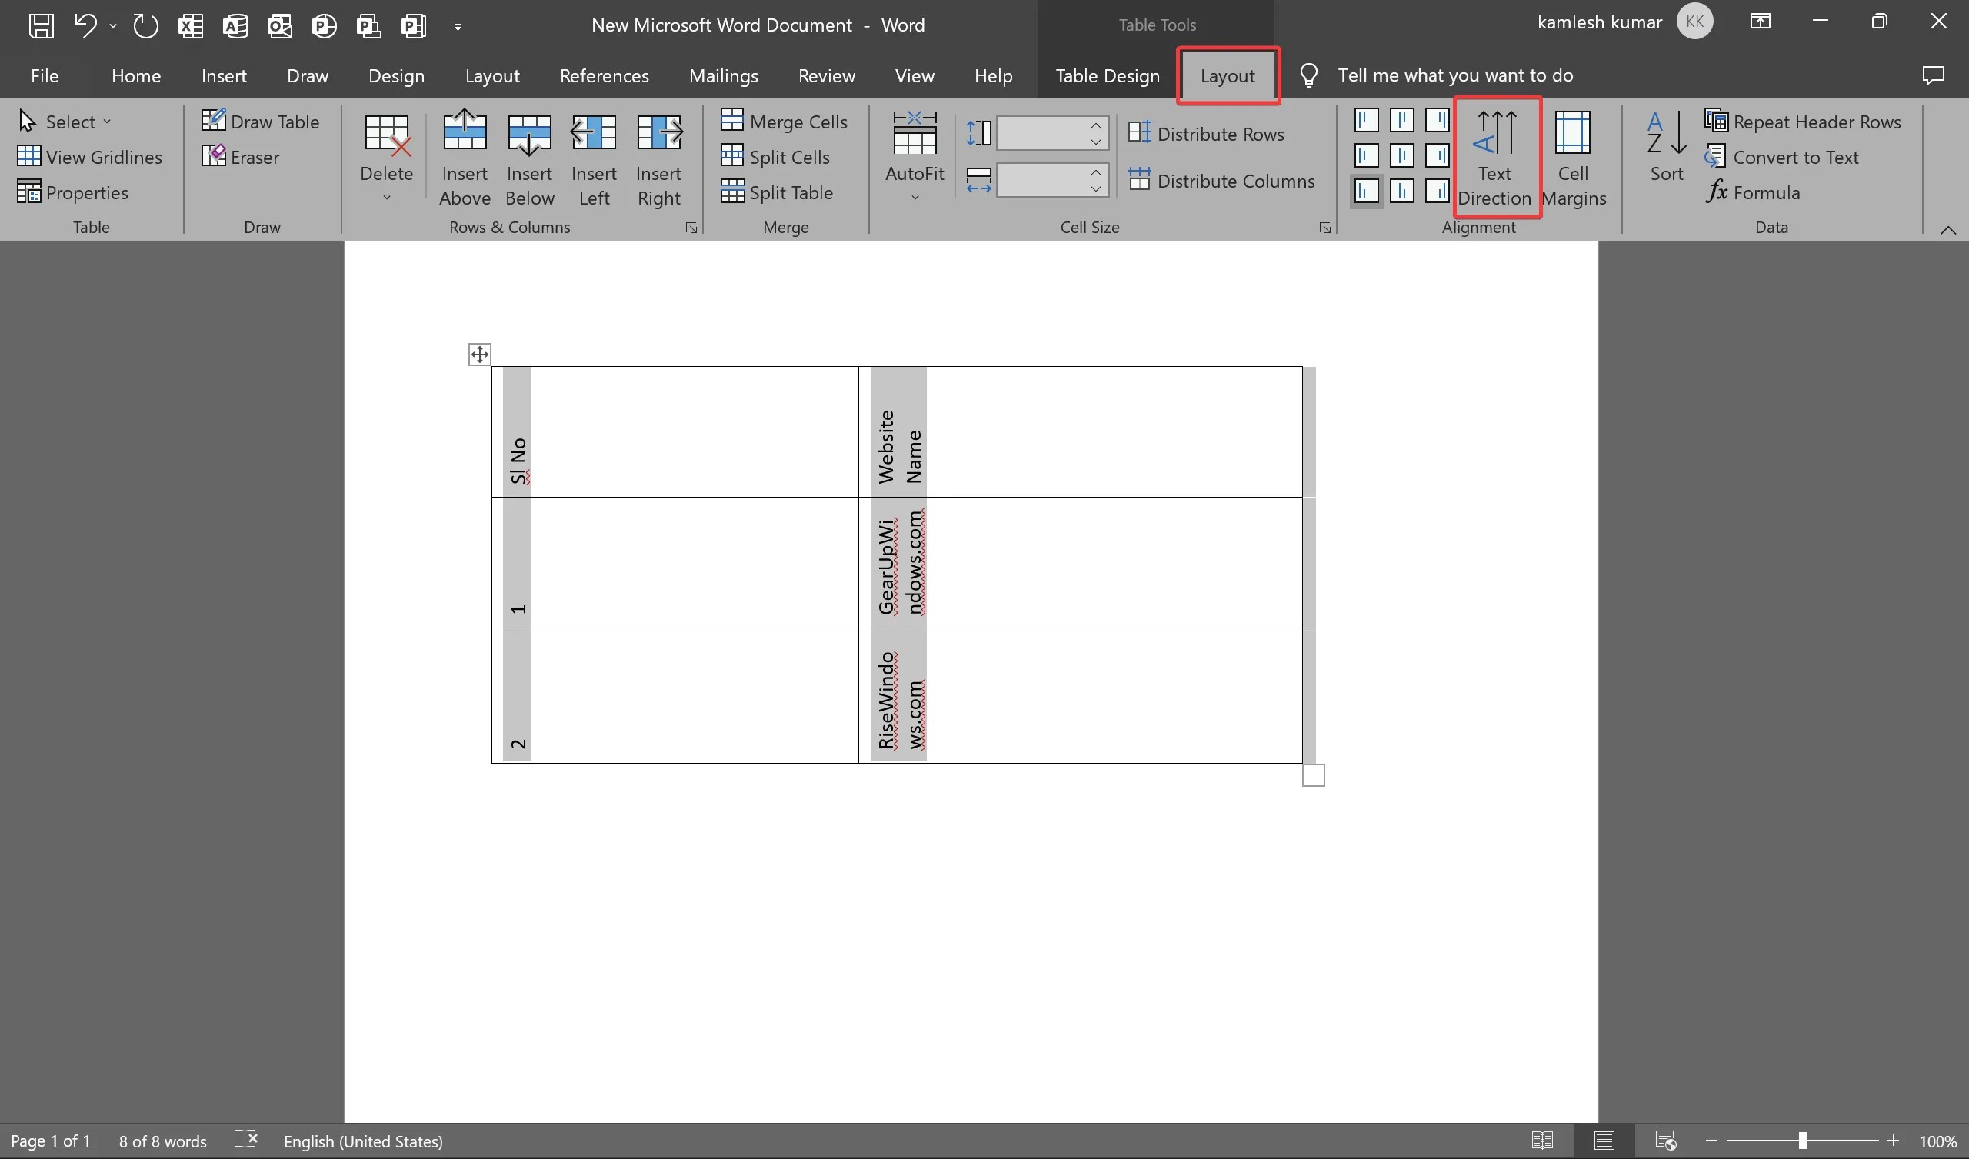This screenshot has height=1159, width=1969.
Task: Click the Sort icon in the Data group
Action: [x=1665, y=151]
